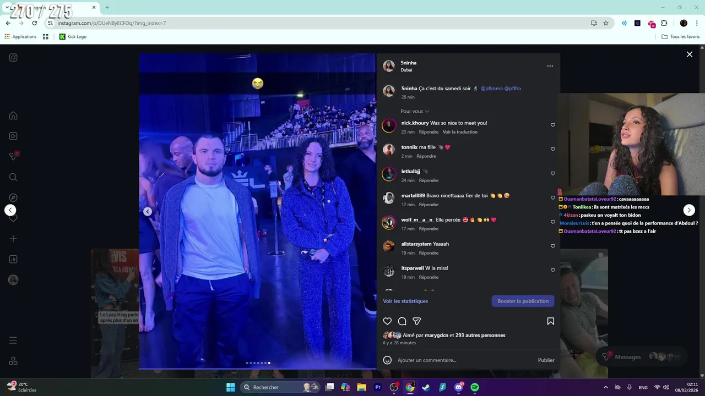705x396 pixels.
Task: Open the Messages floating panel
Action: coord(642,356)
